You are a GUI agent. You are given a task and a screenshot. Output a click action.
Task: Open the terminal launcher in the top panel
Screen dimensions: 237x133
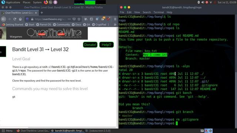[50, 2]
